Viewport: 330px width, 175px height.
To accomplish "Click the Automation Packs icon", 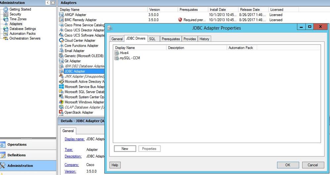I will click(6, 34).
